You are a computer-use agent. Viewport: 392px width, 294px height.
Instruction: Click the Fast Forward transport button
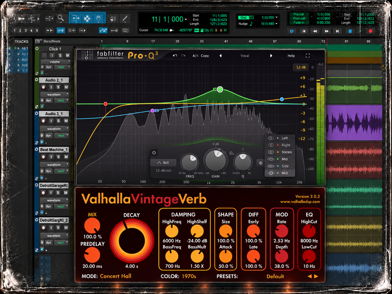[x=326, y=31]
